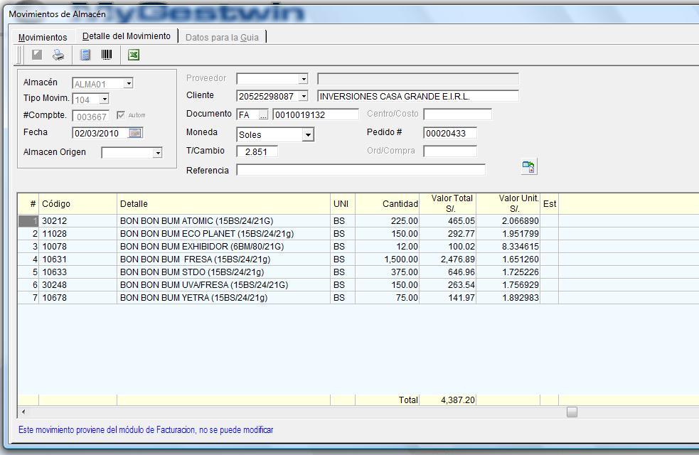Click the Referencia input field

pos(361,170)
